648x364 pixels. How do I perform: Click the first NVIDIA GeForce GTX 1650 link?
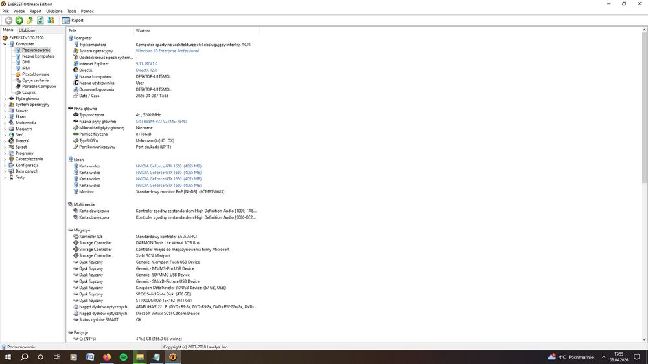point(168,166)
